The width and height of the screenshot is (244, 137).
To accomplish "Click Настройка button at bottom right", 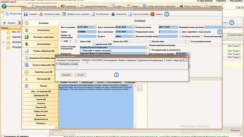I will click(x=236, y=130).
